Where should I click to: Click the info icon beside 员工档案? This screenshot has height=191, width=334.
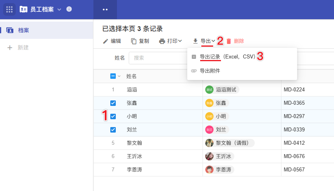pyautogui.click(x=69, y=9)
